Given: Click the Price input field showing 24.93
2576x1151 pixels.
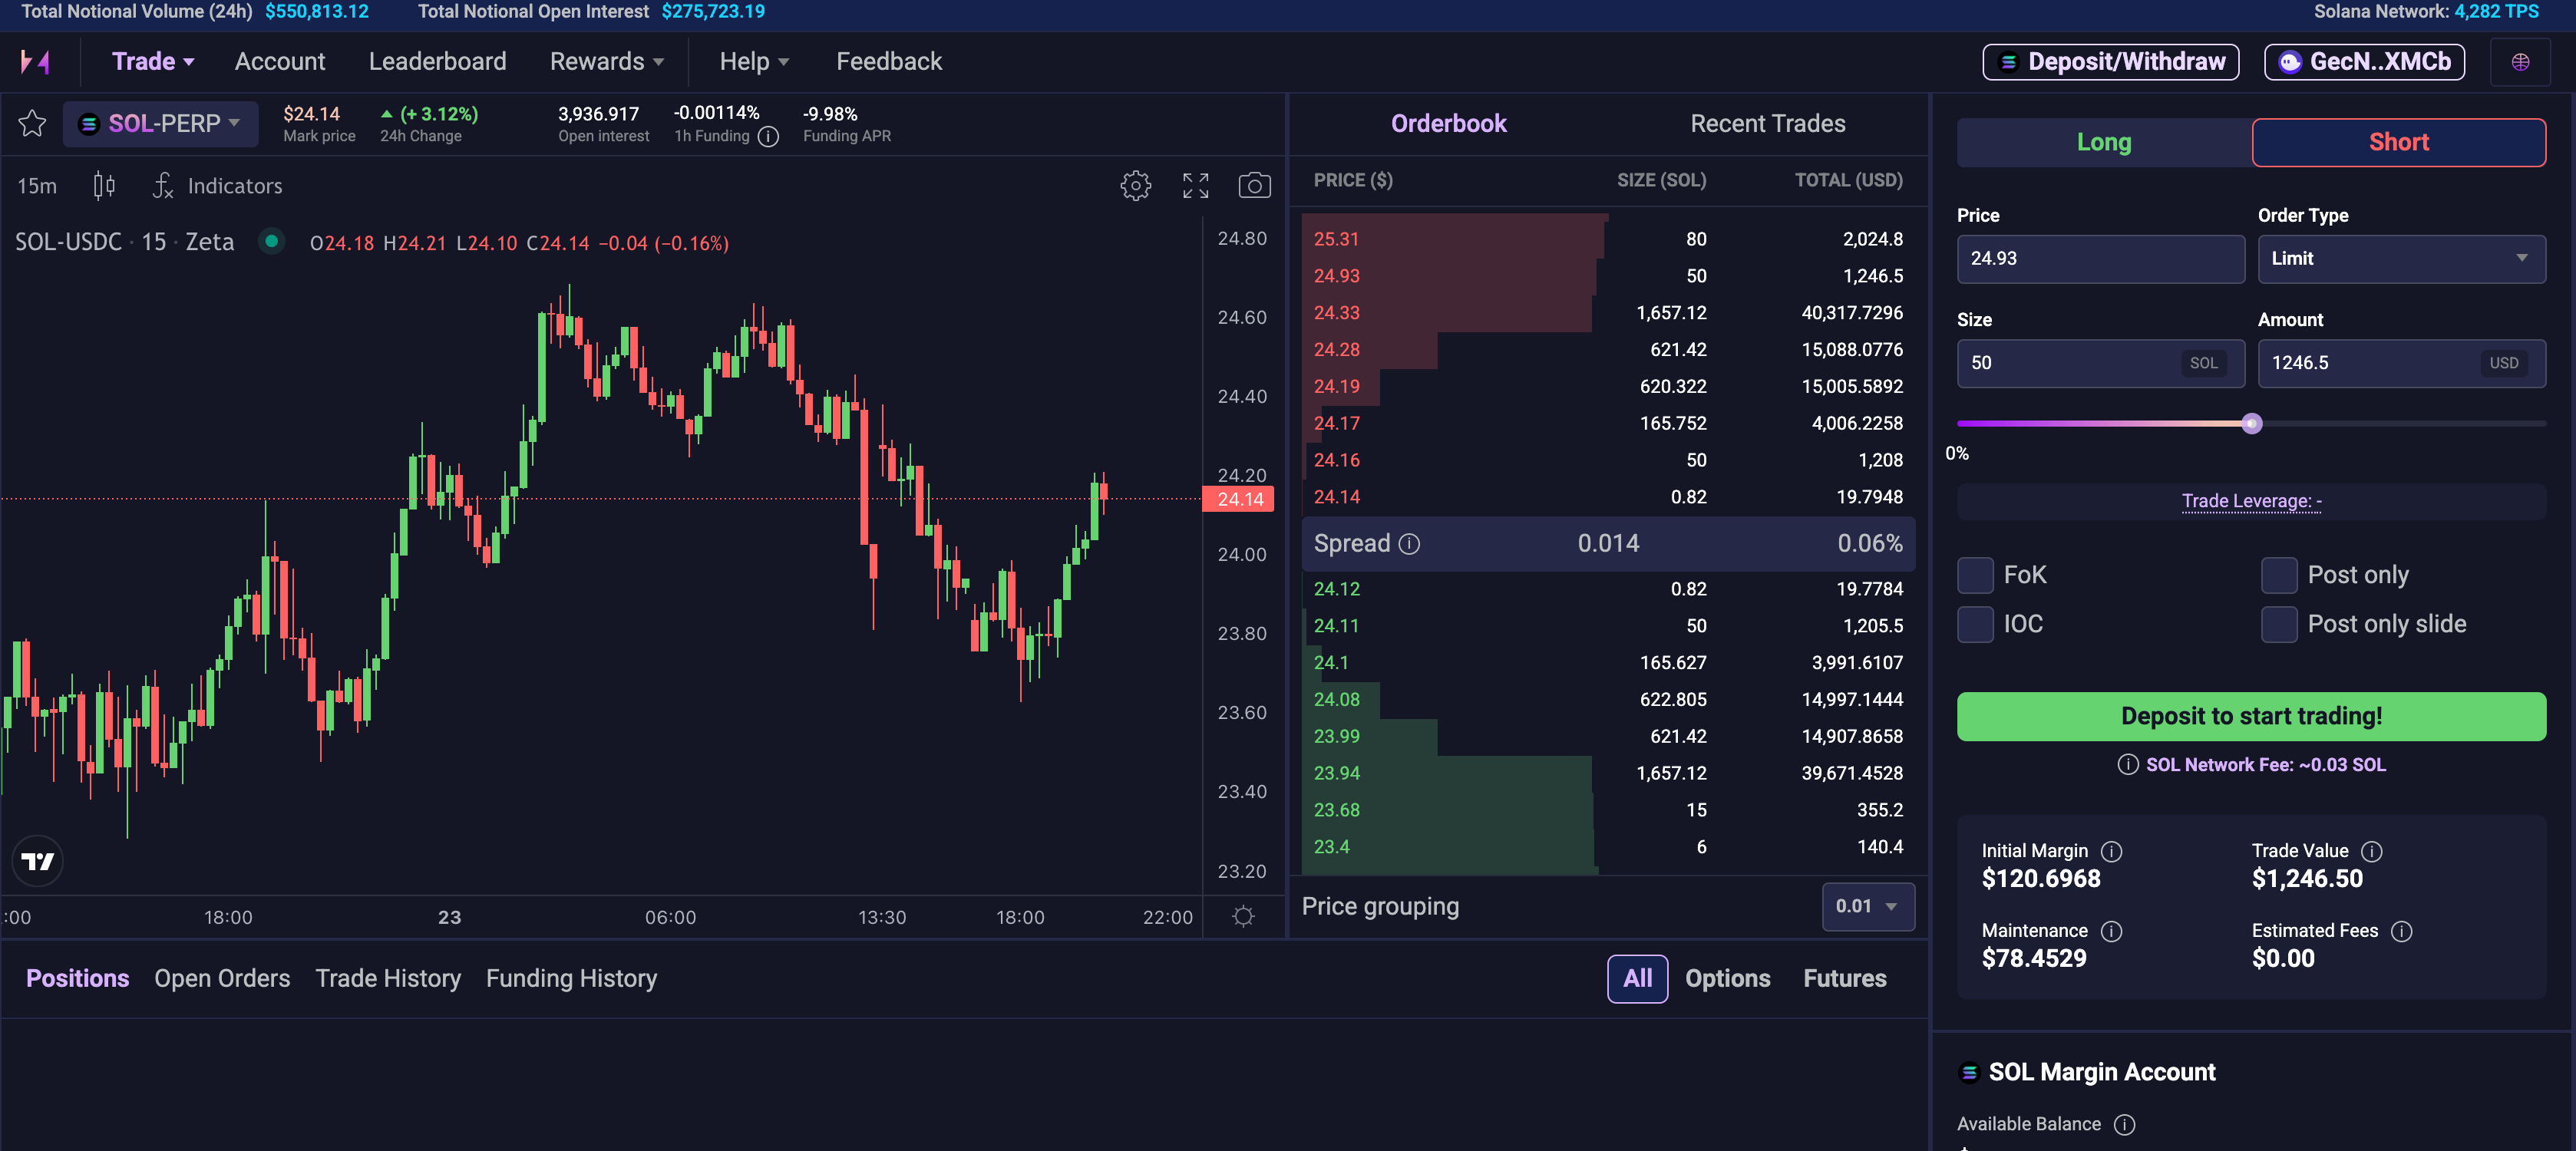Looking at the screenshot, I should (2100, 259).
